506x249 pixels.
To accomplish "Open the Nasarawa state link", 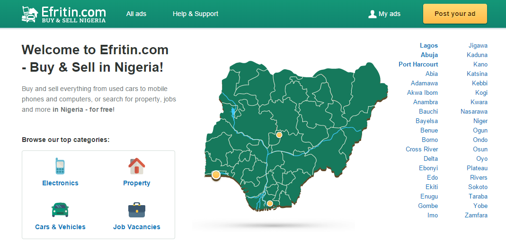I will coord(474,112).
